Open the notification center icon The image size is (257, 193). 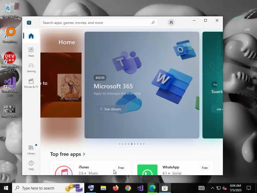pos(249,188)
